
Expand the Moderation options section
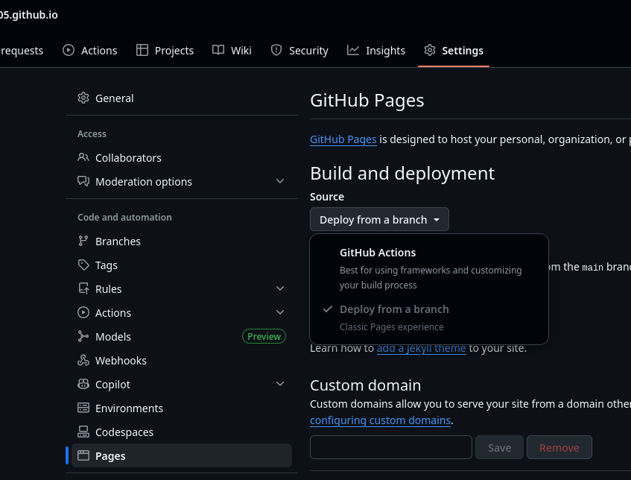click(280, 182)
